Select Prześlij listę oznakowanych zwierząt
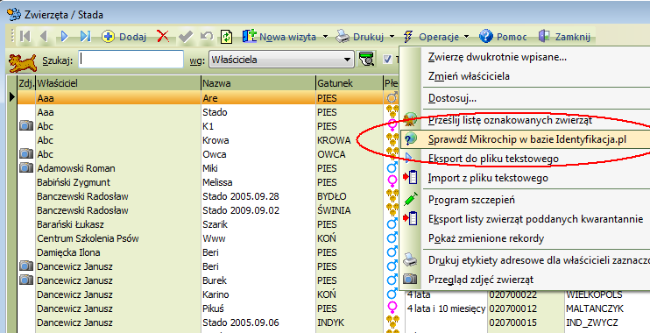Viewport: 650px width, 333px height. point(510,120)
